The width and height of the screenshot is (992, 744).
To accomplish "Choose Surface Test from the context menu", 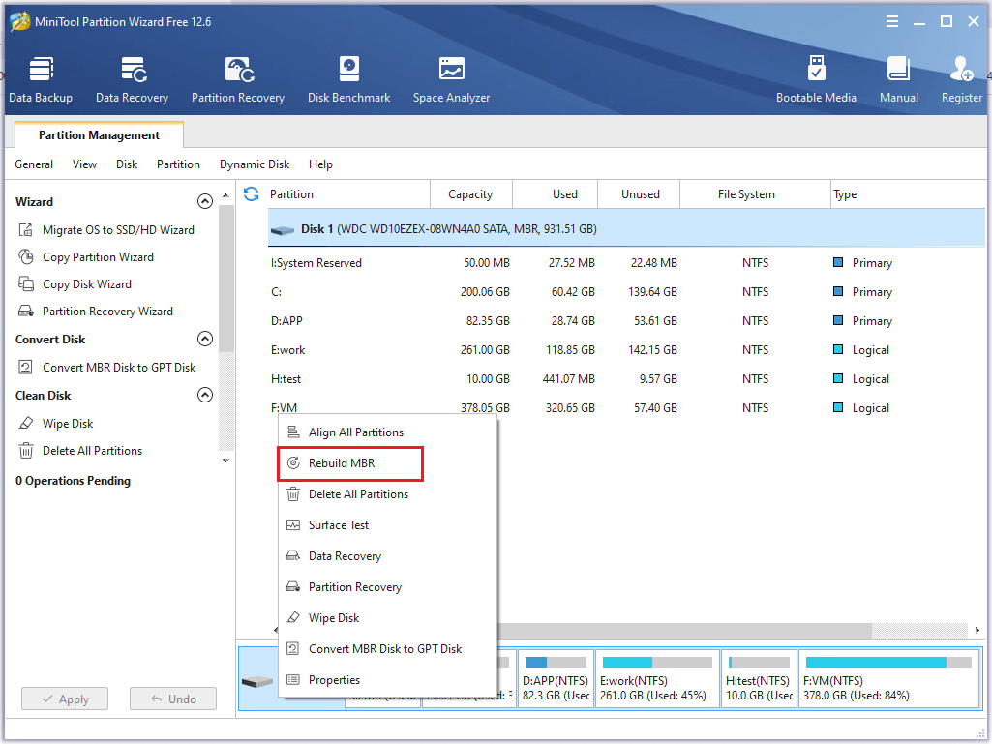I will click(339, 525).
